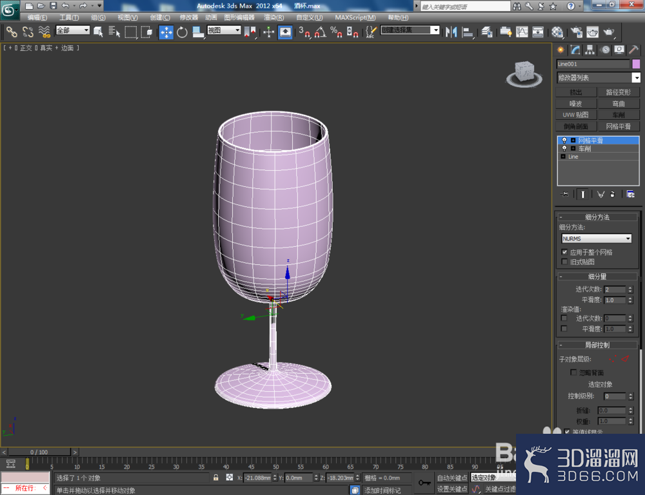
Task: Click Pin Stack icon below modifier stack
Action: tap(564, 194)
